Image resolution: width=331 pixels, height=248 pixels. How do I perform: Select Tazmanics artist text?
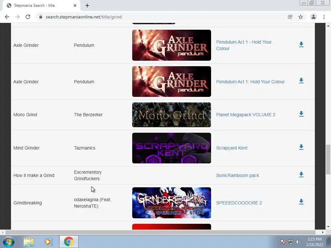tap(84, 148)
